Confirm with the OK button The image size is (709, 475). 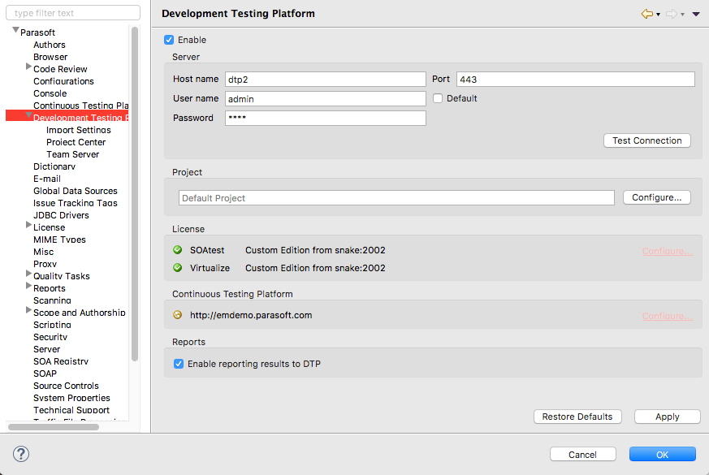click(663, 455)
